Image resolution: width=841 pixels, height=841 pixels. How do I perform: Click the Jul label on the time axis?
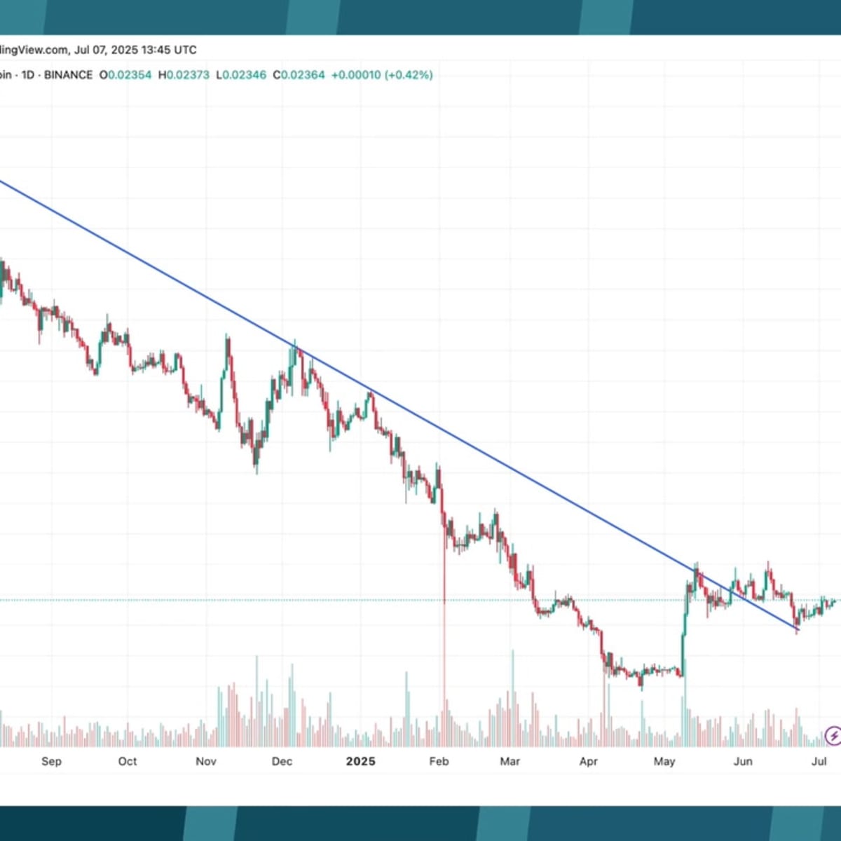[x=819, y=761]
